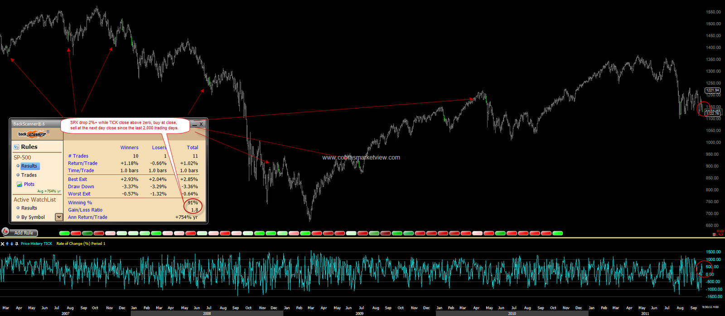Viewport: 725px width, 316px height.
Task: Click the Winners column header
Action: [x=129, y=147]
